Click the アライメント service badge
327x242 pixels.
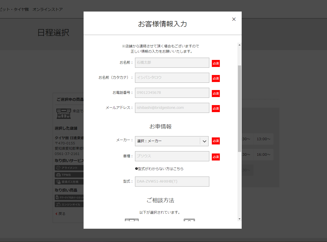69,168
